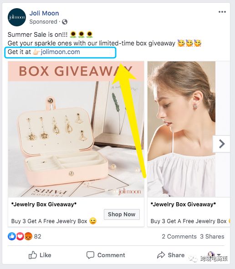View the 2 Comments link

coord(179,236)
